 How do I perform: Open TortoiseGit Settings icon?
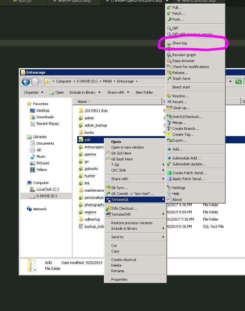[169, 188]
